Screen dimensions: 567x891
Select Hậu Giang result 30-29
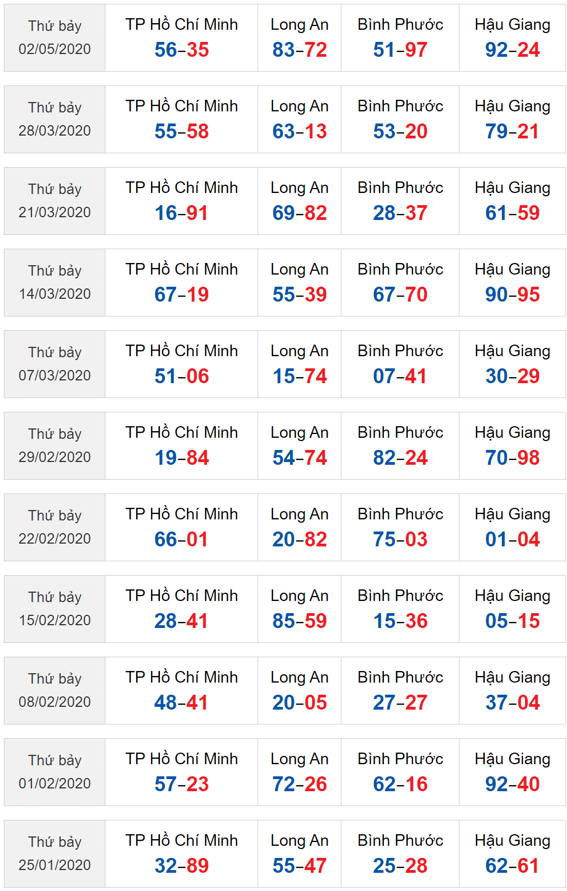pos(512,377)
